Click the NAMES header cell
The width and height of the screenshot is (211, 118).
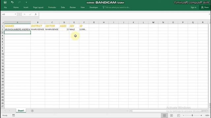point(17,26)
